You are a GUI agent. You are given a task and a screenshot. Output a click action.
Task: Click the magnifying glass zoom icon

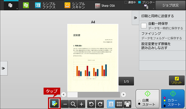pos(73,104)
